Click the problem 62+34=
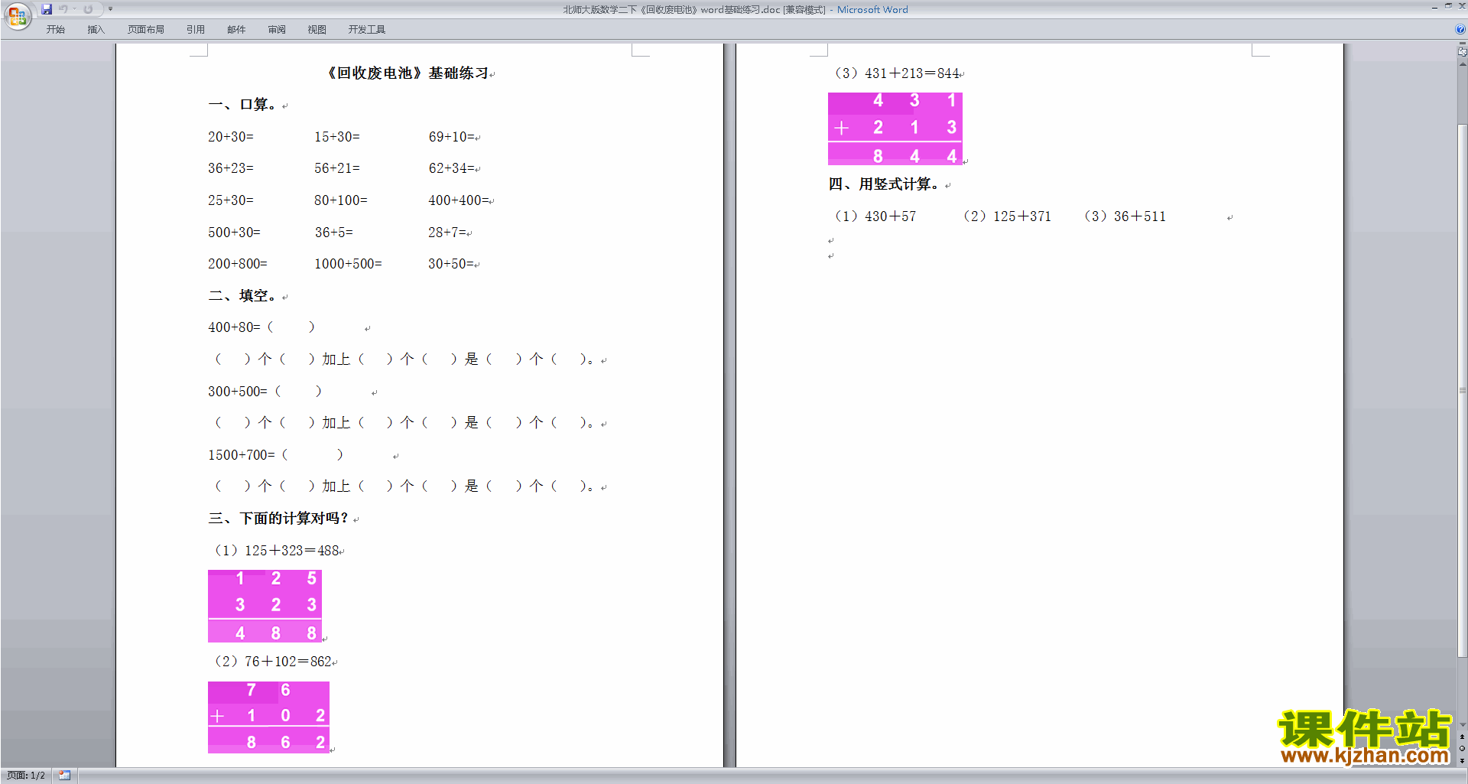 click(x=451, y=168)
